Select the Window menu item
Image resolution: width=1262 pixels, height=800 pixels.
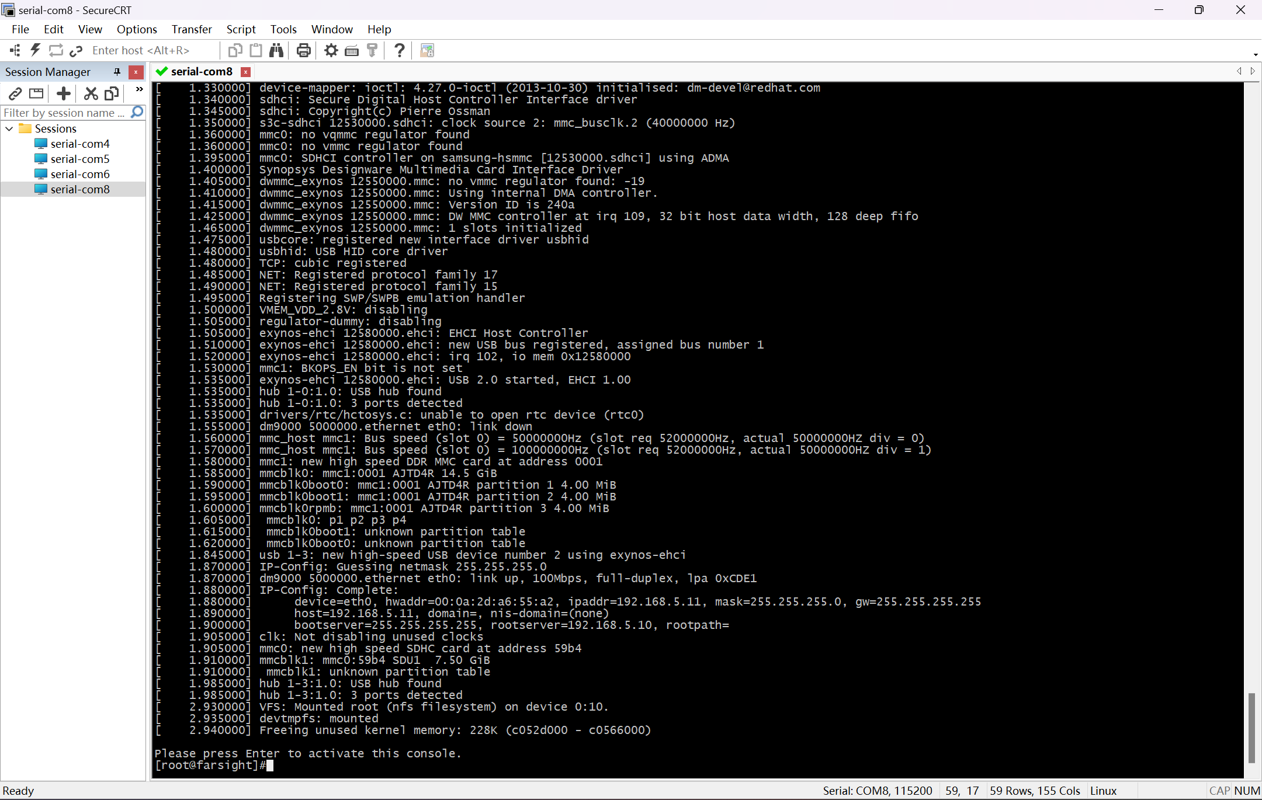pyautogui.click(x=332, y=29)
